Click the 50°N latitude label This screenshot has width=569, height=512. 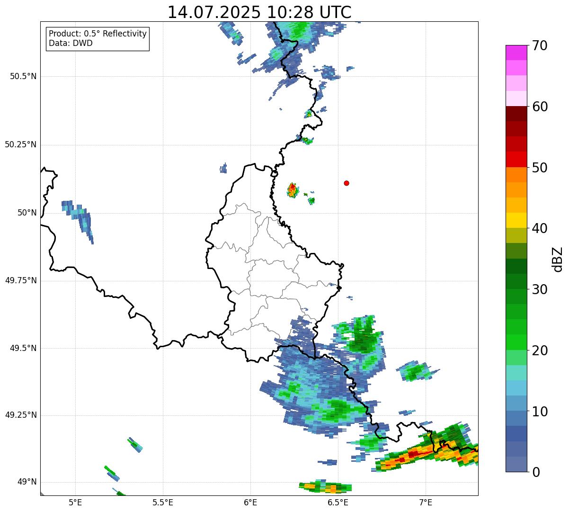coord(27,213)
